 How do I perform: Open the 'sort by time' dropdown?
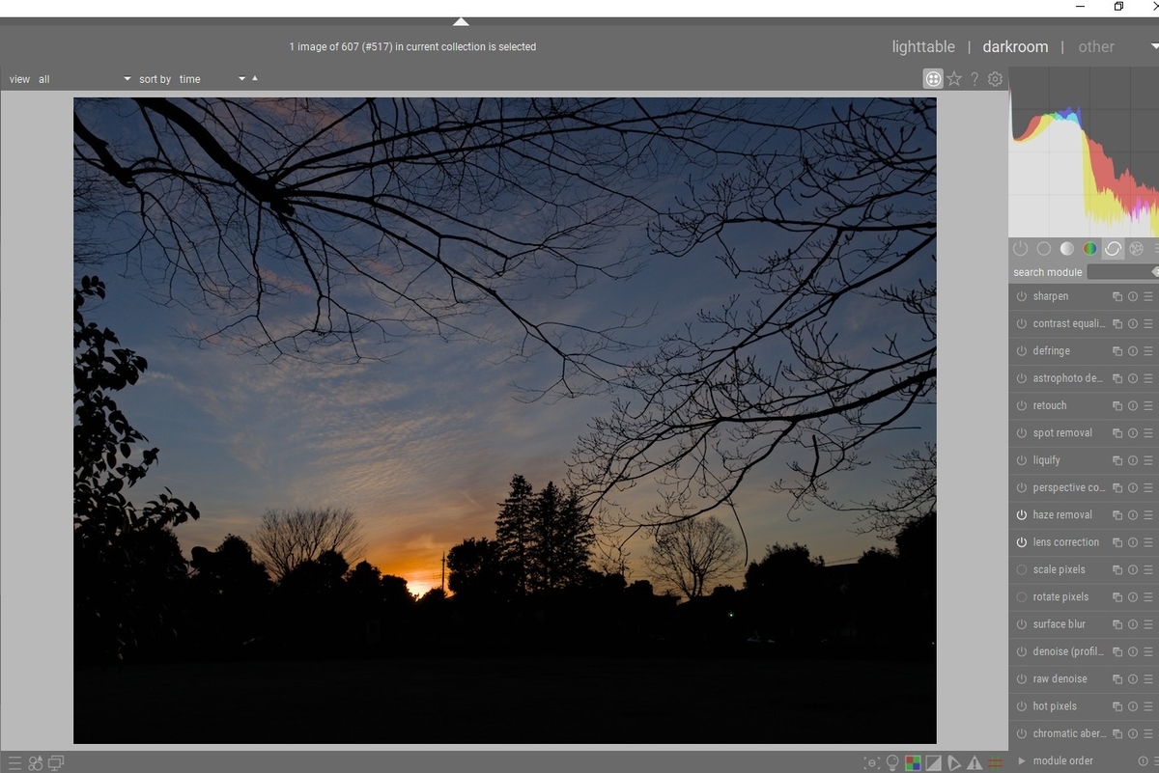[x=212, y=79]
